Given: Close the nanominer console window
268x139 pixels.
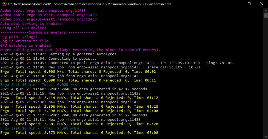Looking at the screenshot, I should pyautogui.click(x=262, y=4).
